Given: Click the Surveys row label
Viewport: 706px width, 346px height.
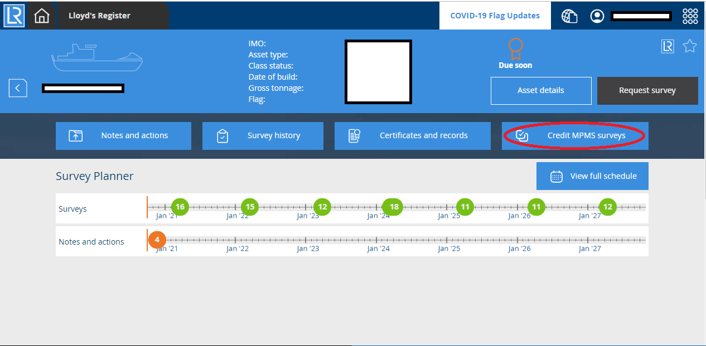Looking at the screenshot, I should coord(72,209).
